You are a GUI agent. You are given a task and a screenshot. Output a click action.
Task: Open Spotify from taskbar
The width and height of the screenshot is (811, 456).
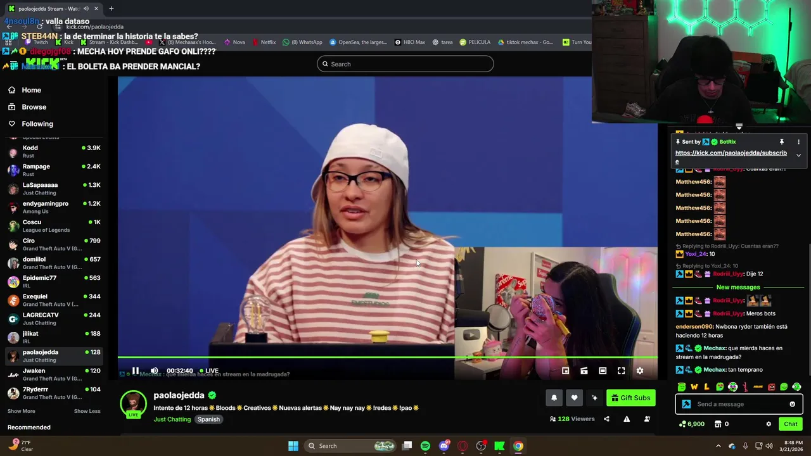pyautogui.click(x=425, y=446)
